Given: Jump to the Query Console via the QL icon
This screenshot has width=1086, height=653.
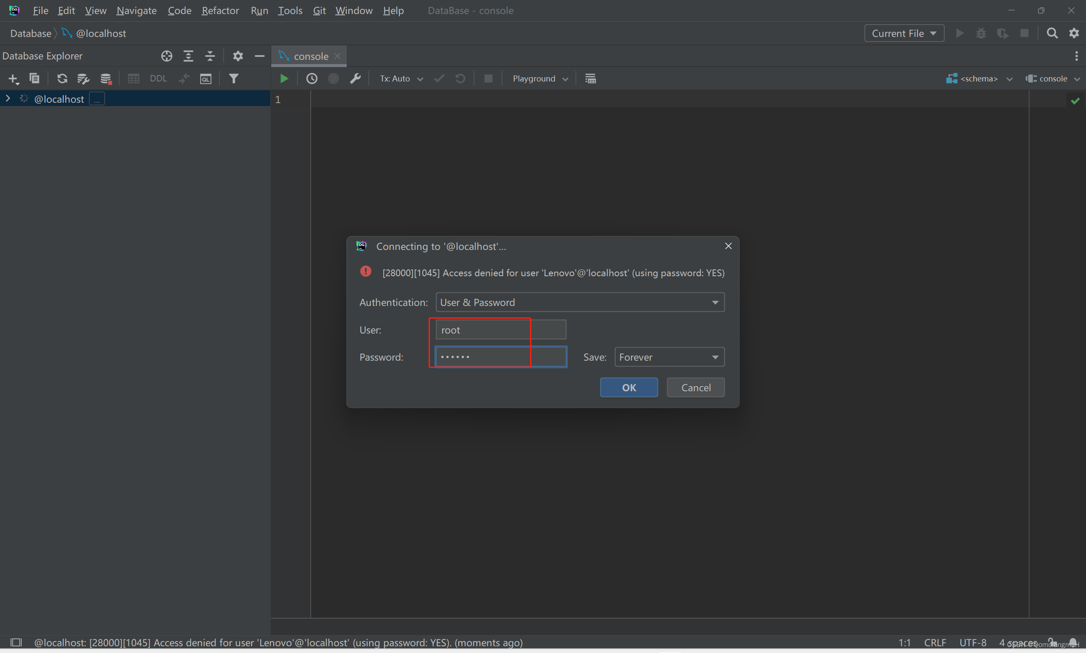Looking at the screenshot, I should (x=206, y=78).
